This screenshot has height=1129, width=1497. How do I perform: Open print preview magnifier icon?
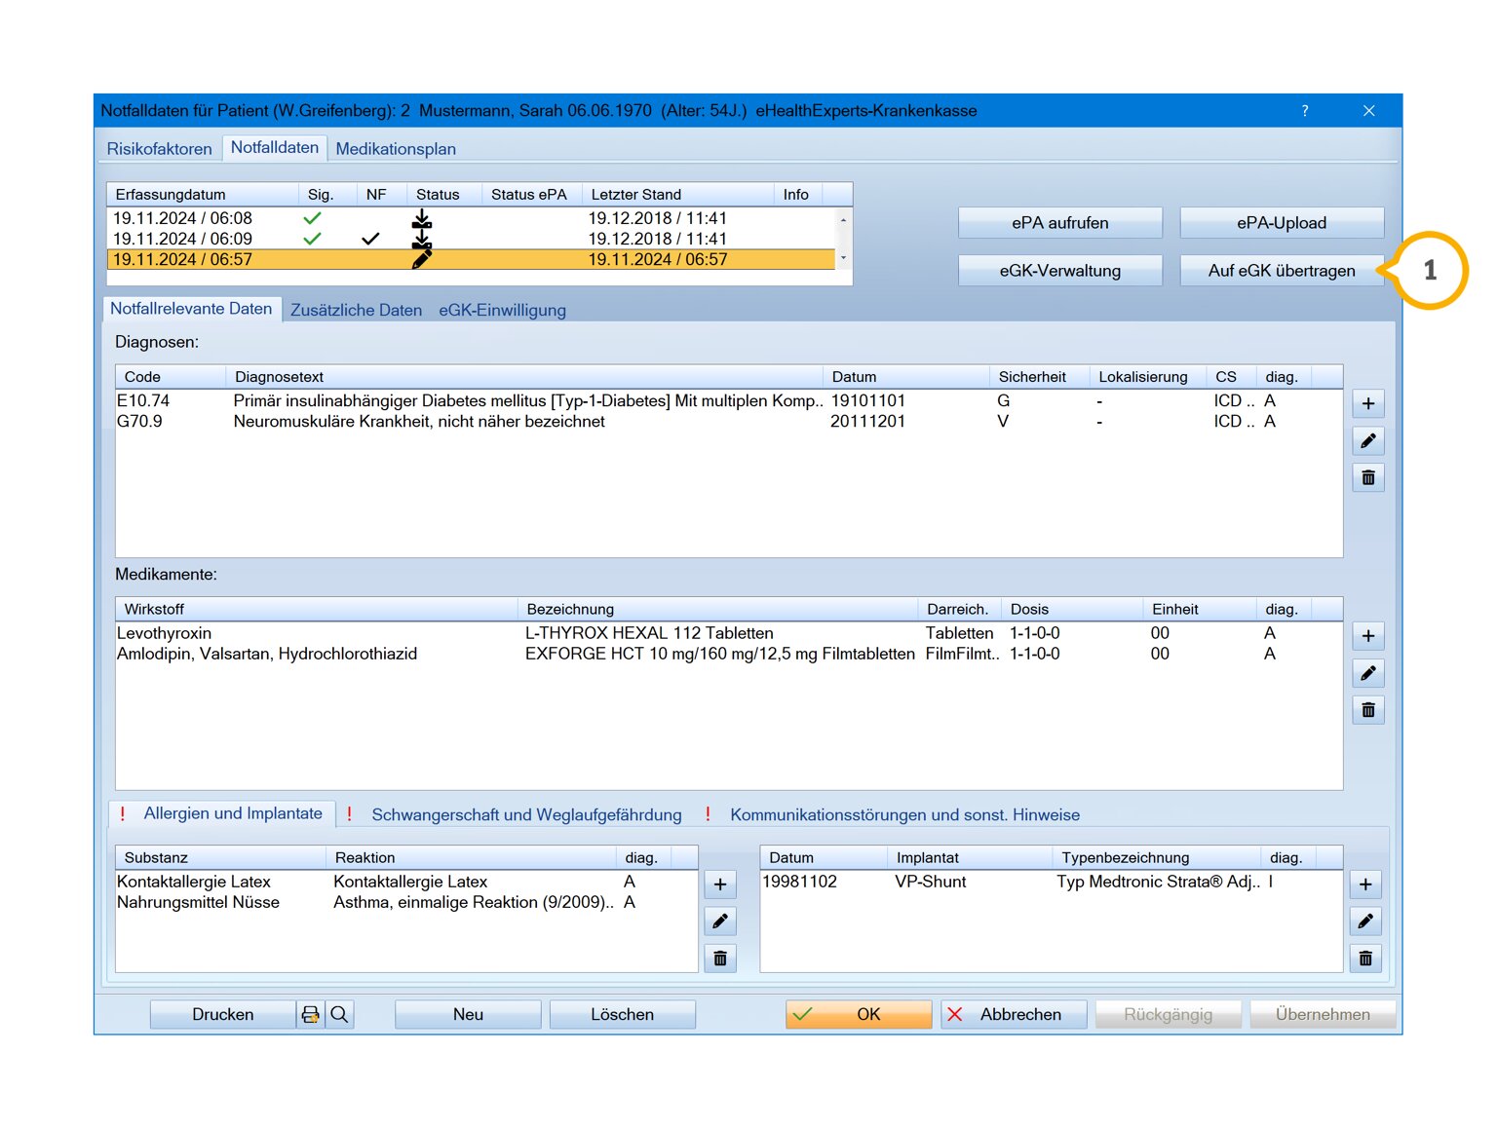tap(339, 1014)
